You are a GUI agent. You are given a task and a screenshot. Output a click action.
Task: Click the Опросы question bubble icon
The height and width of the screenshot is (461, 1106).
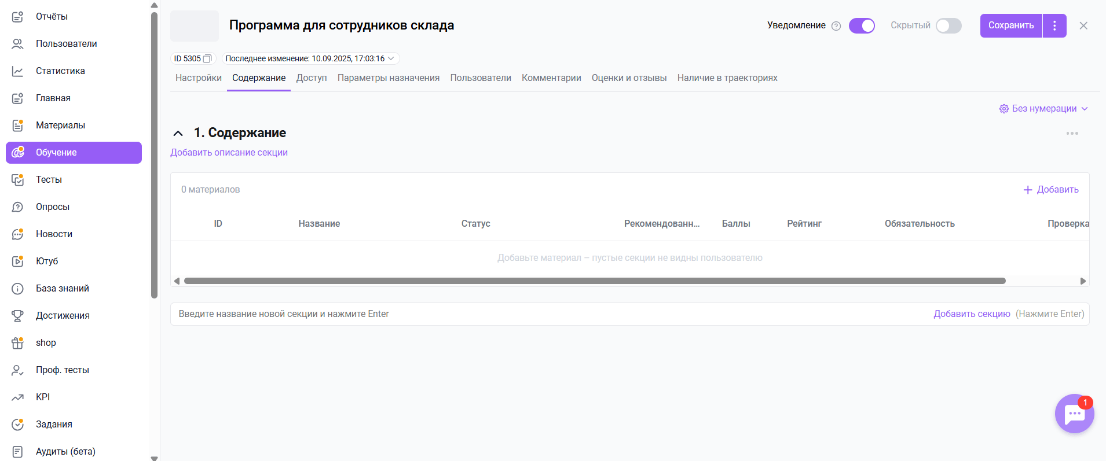(x=17, y=207)
